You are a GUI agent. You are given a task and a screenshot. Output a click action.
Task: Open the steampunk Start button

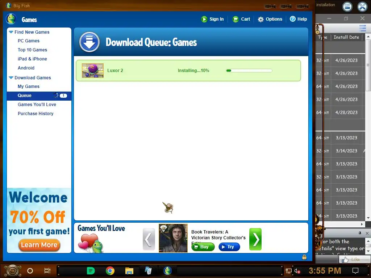coord(12,271)
